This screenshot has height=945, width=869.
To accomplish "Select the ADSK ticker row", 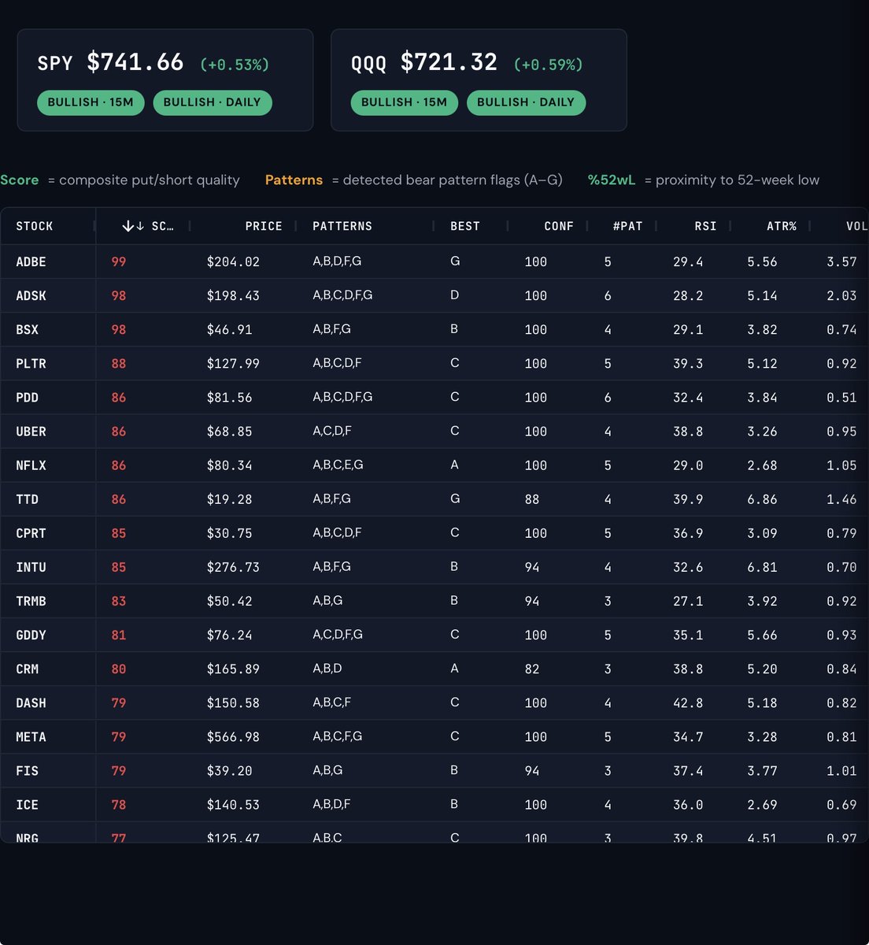I will 434,295.
